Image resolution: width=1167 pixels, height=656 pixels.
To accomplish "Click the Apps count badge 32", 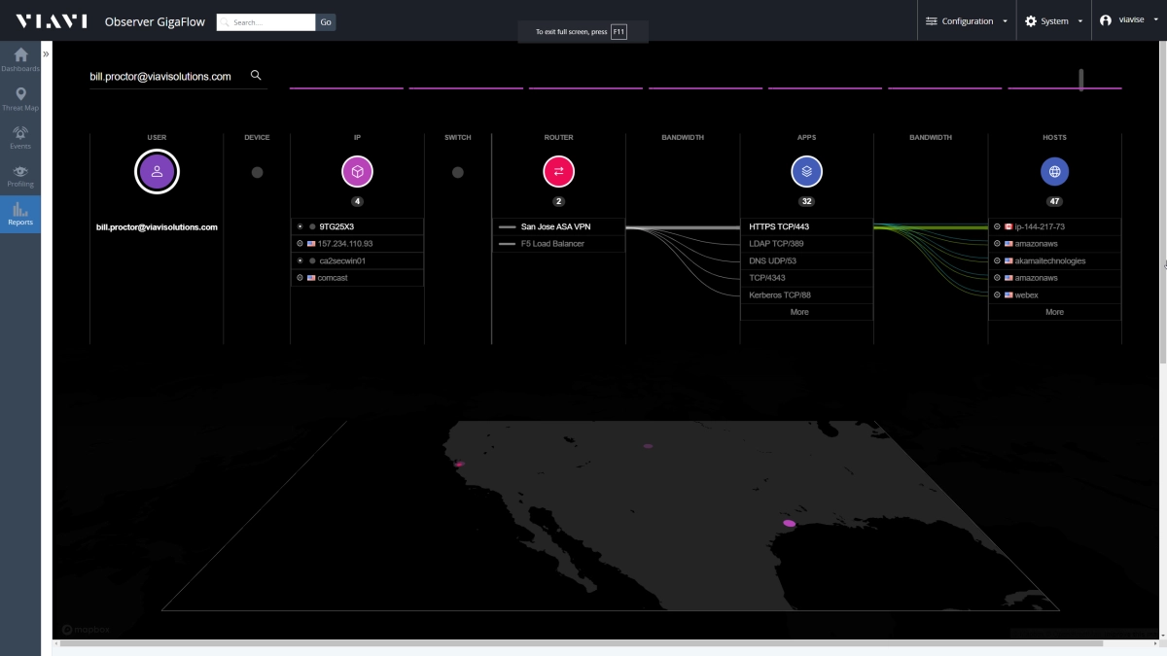I will coord(806,202).
